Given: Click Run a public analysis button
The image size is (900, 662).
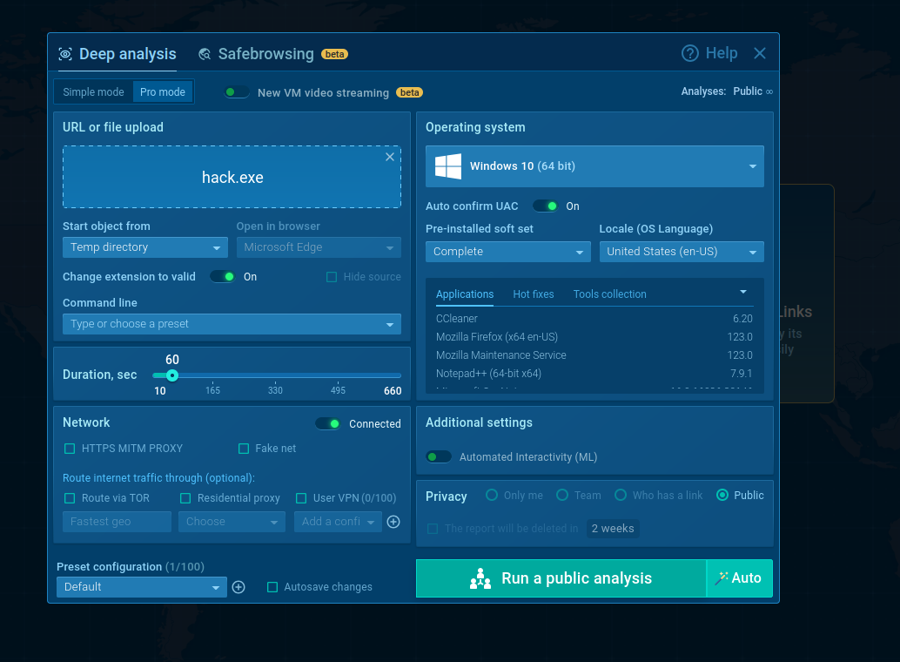Looking at the screenshot, I should [561, 578].
